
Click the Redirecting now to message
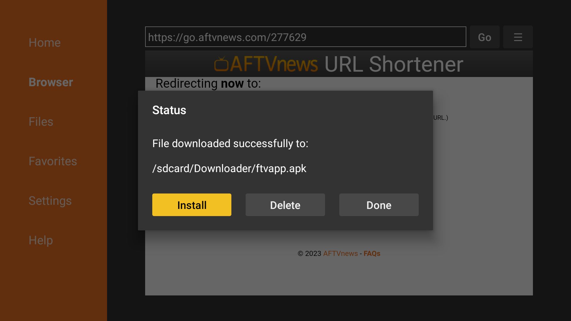click(x=208, y=84)
